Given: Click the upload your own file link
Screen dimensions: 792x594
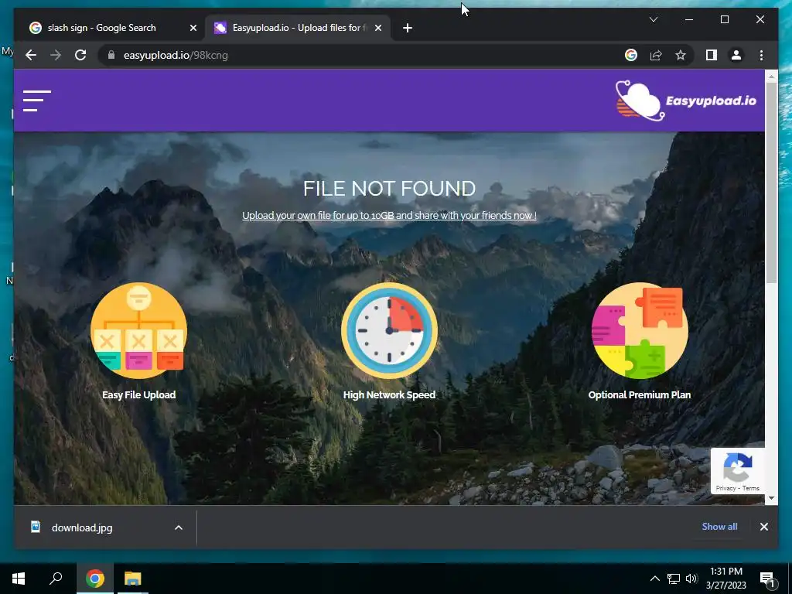Looking at the screenshot, I should point(389,216).
